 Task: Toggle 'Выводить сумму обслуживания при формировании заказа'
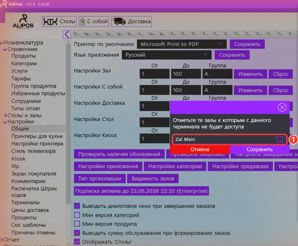pyautogui.click(x=77, y=233)
